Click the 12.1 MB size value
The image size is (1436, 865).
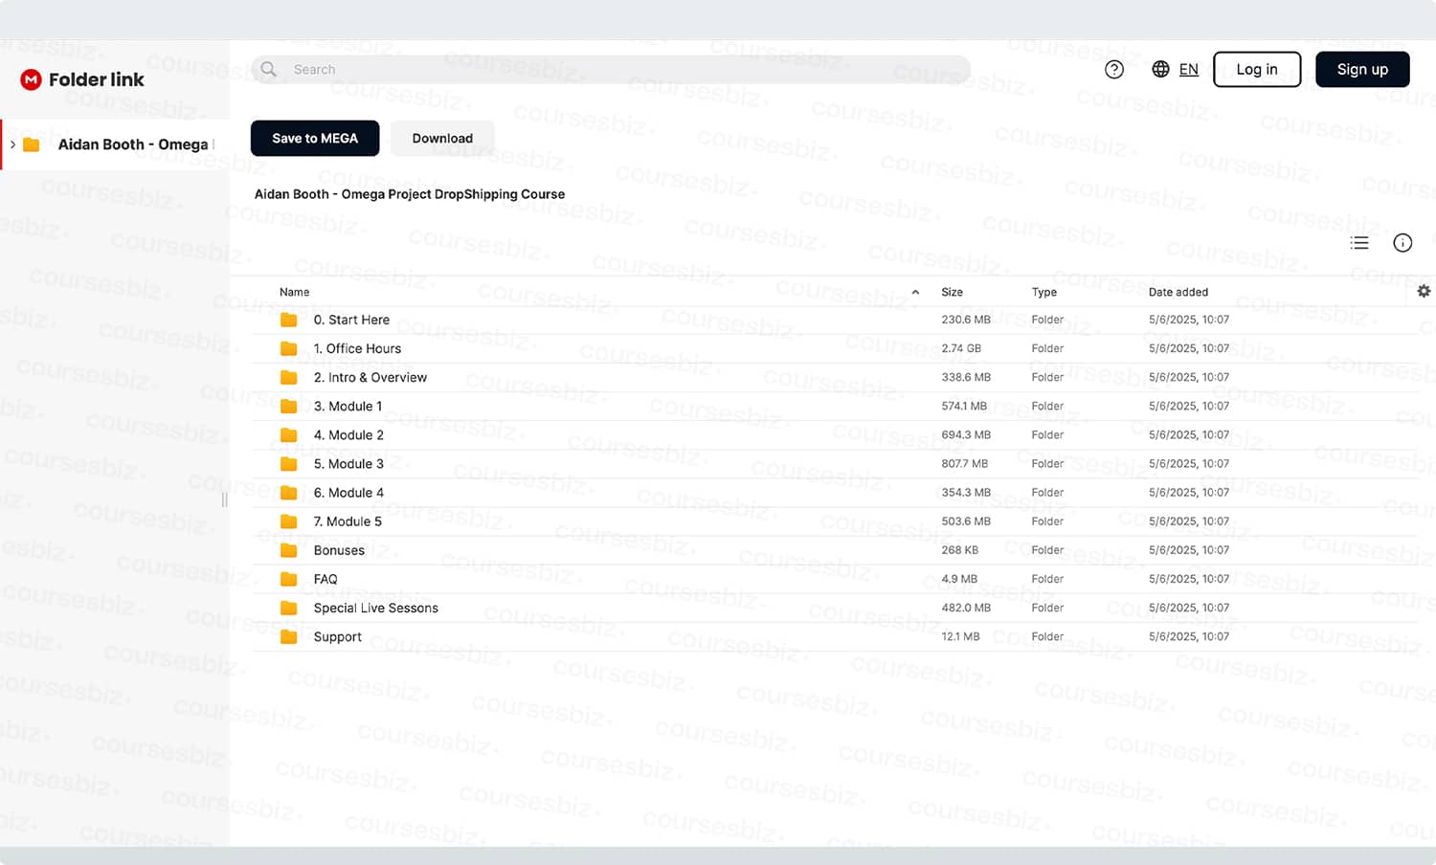point(960,636)
